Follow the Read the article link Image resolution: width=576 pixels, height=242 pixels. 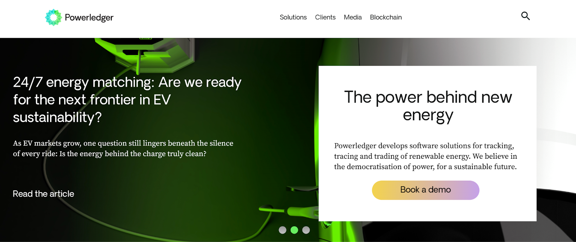coord(44,194)
